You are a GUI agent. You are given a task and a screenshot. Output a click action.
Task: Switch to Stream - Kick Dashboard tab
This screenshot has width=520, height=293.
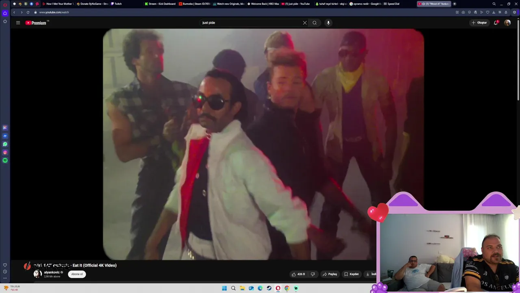pyautogui.click(x=161, y=4)
